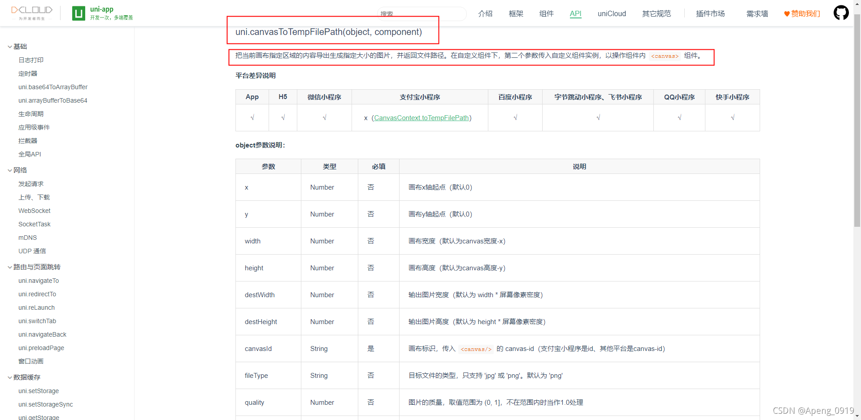Click the <canvas/> code tag in canvasId row
861x420 pixels.
pyautogui.click(x=476, y=349)
